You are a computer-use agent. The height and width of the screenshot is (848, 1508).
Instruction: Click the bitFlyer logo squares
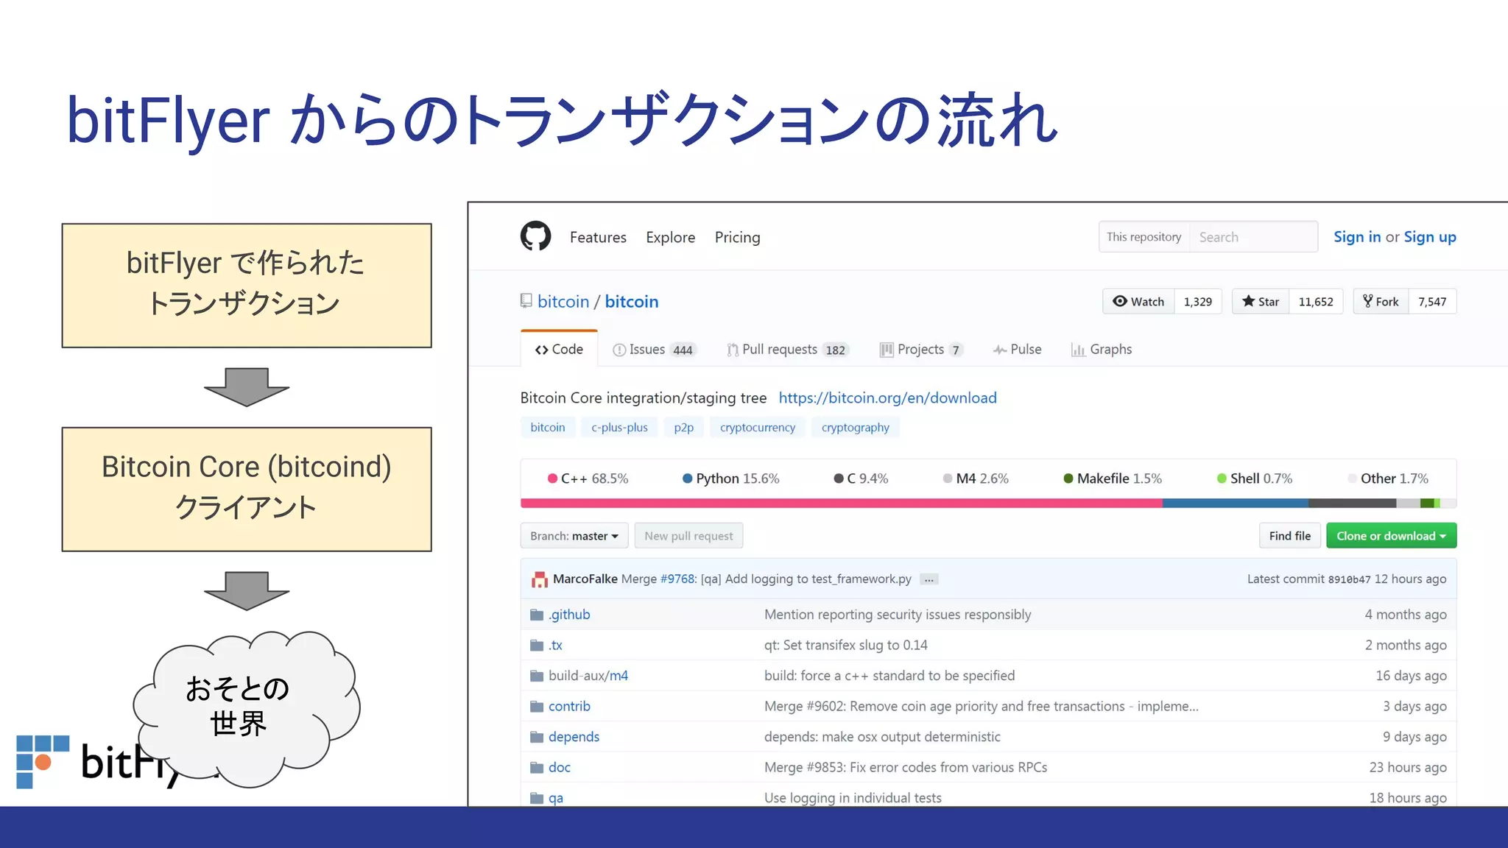(x=43, y=762)
